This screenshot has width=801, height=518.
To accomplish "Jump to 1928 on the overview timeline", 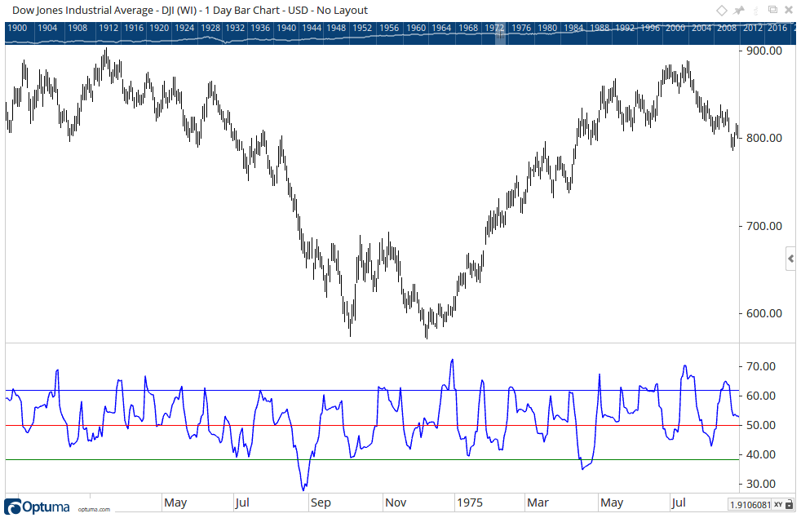I will [x=210, y=28].
